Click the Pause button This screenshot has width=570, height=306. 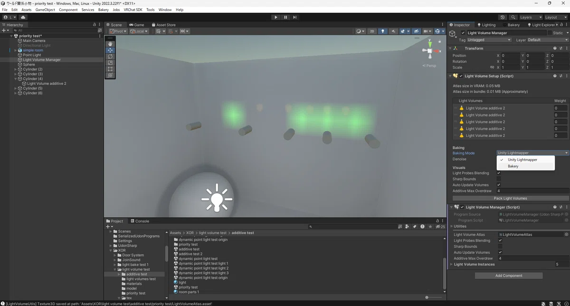coord(285,17)
